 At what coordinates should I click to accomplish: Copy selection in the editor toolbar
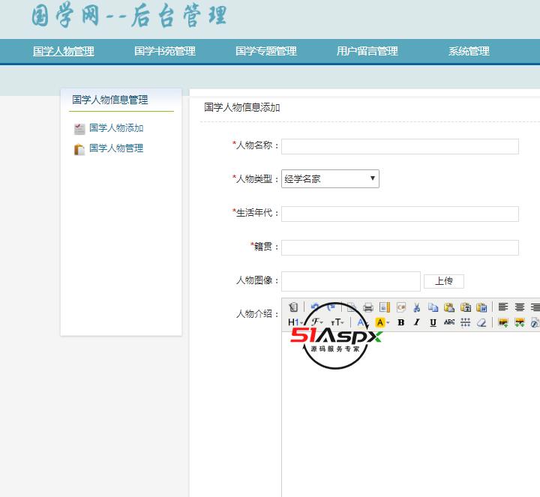click(433, 307)
